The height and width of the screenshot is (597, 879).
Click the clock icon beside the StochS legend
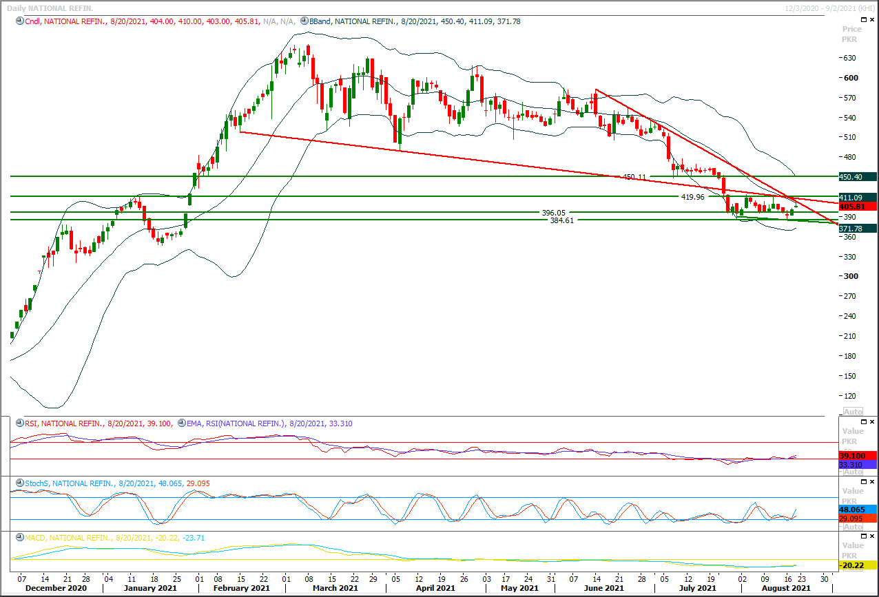(19, 484)
